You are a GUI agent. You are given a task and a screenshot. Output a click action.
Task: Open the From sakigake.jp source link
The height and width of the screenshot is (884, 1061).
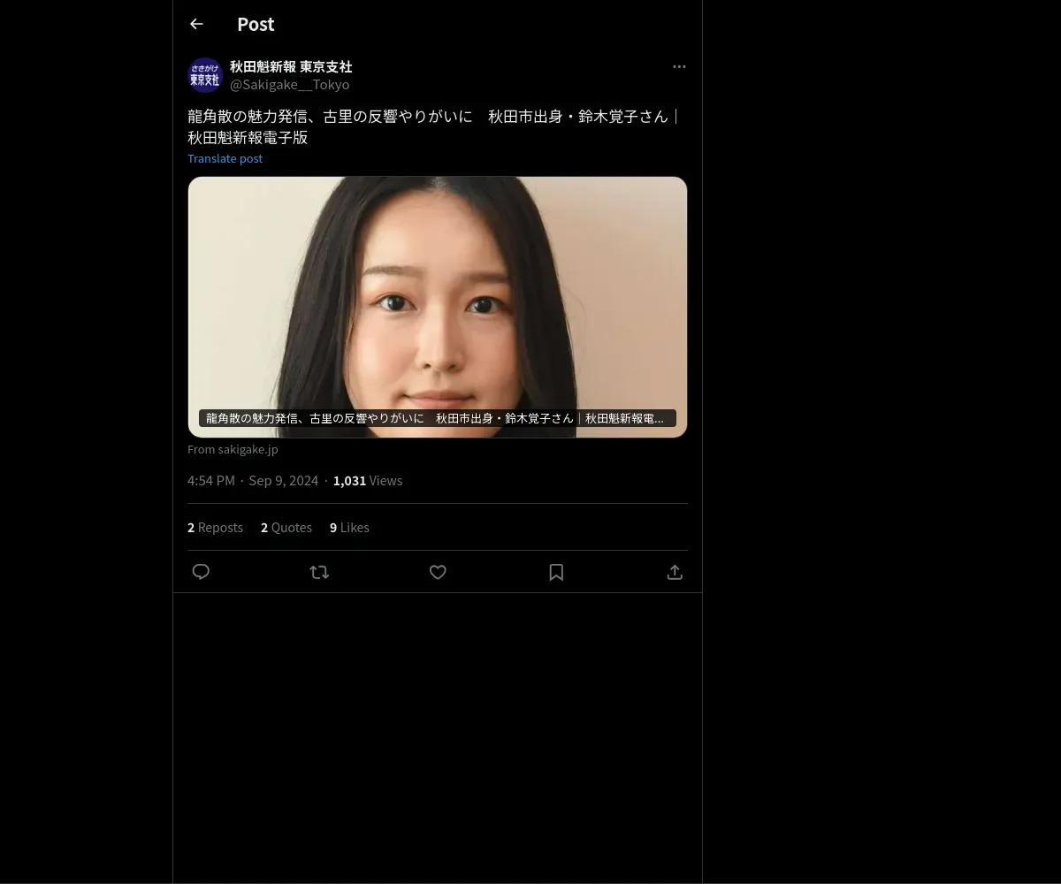pos(233,449)
